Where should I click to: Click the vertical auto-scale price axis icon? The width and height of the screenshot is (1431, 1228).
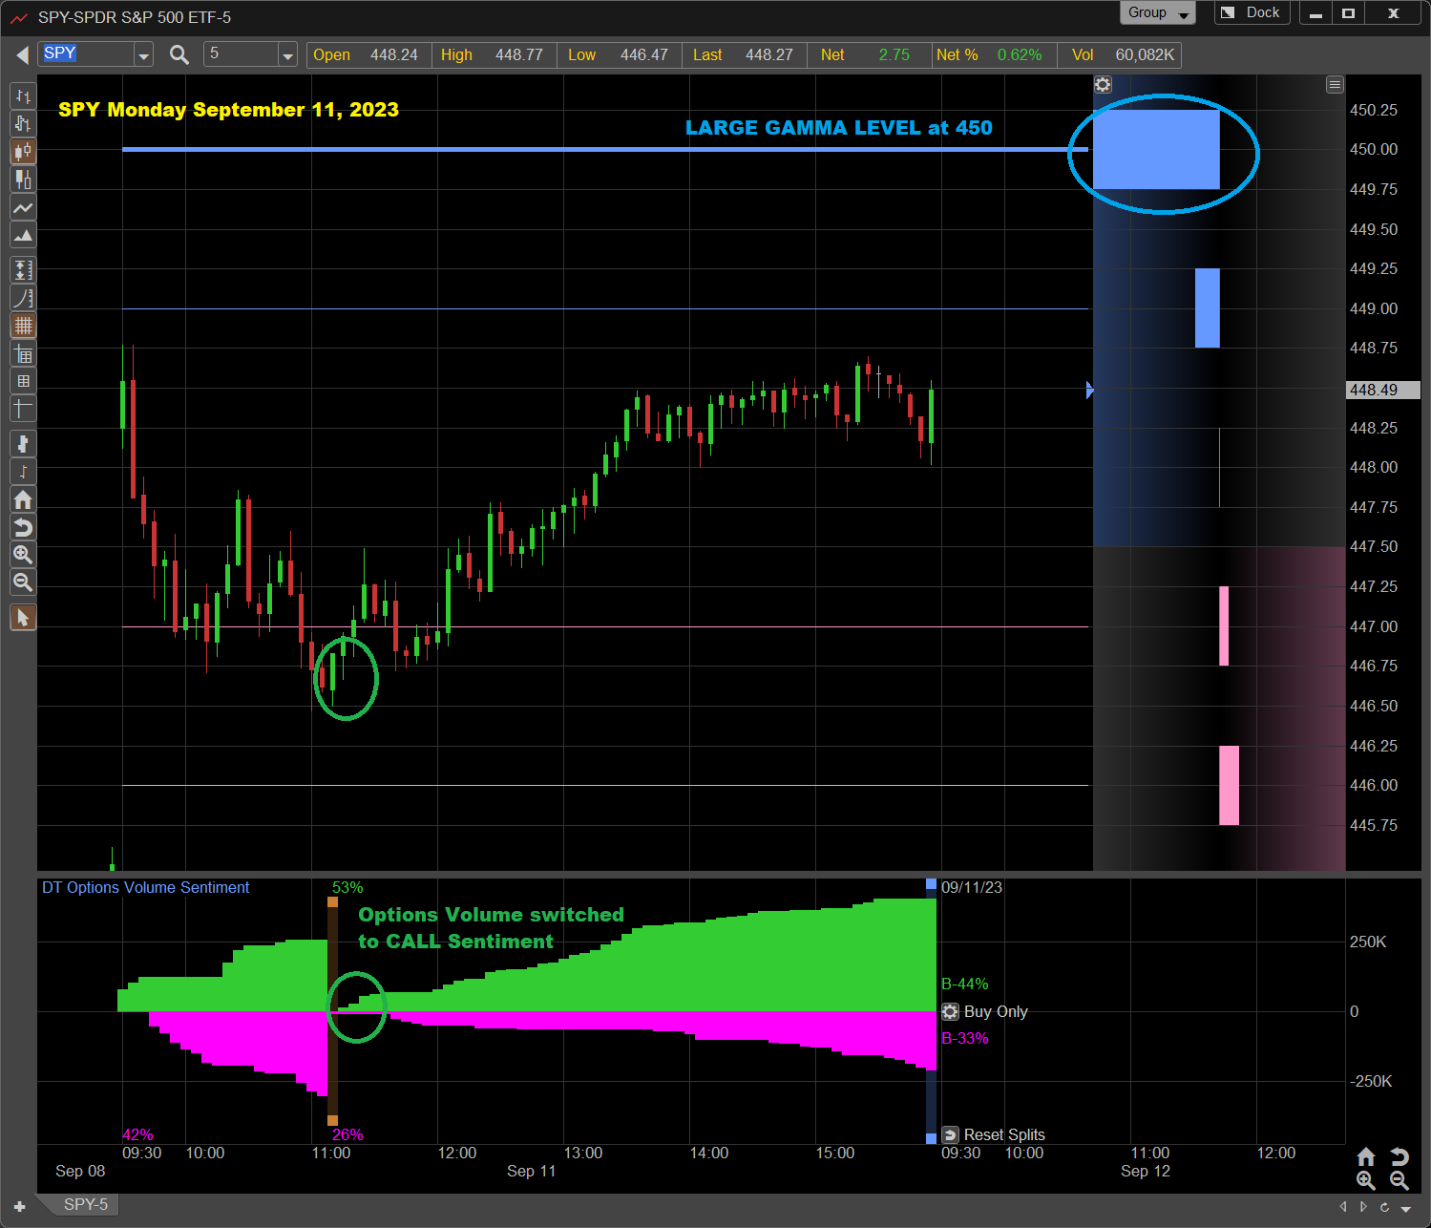23,270
